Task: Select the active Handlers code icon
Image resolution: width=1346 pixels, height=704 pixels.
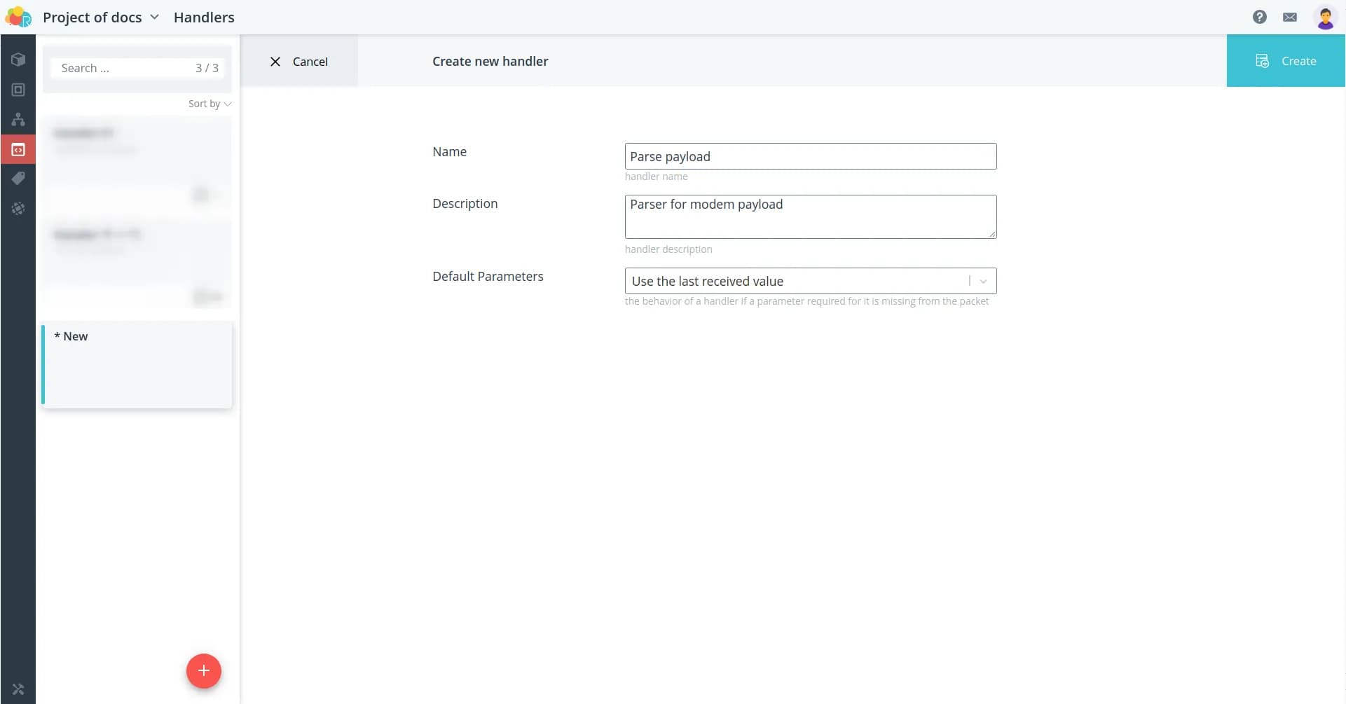Action: click(18, 149)
